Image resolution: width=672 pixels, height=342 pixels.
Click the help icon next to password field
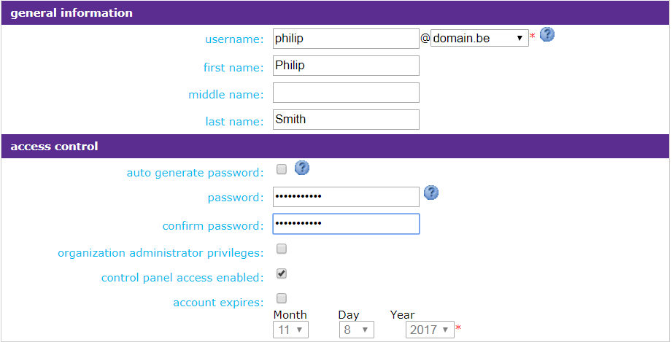click(x=431, y=193)
